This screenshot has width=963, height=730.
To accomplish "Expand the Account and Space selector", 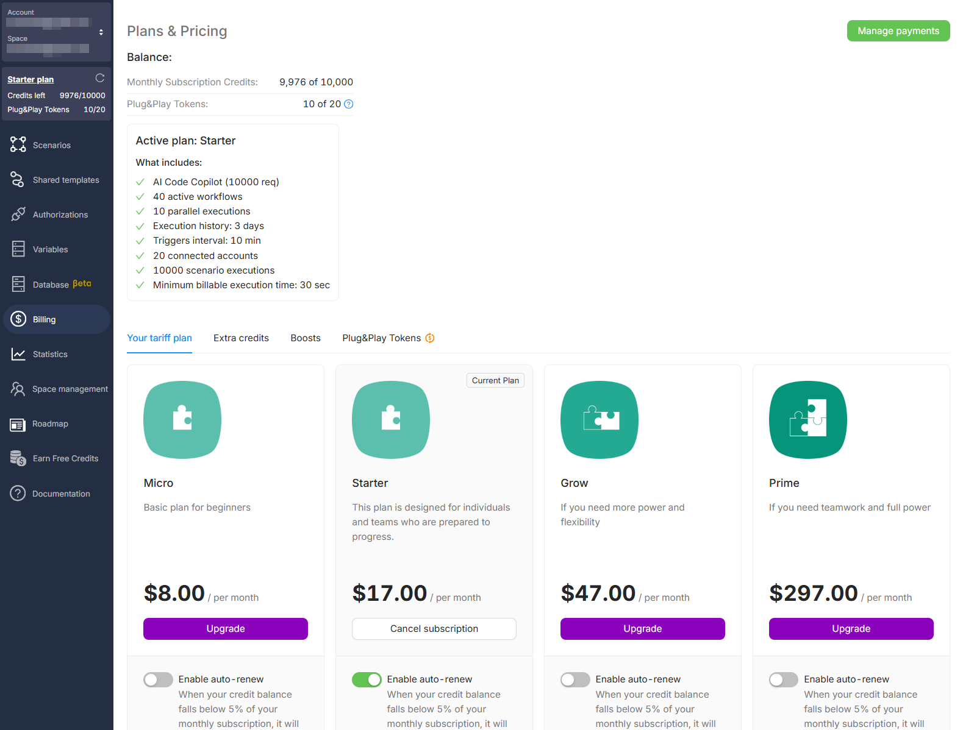I will (x=101, y=32).
